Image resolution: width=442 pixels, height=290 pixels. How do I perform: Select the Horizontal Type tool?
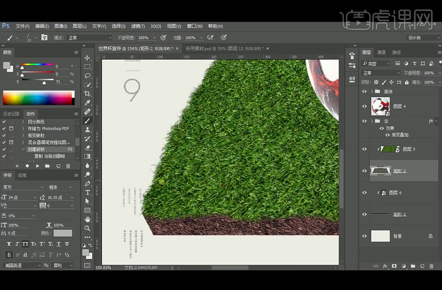tap(88, 192)
